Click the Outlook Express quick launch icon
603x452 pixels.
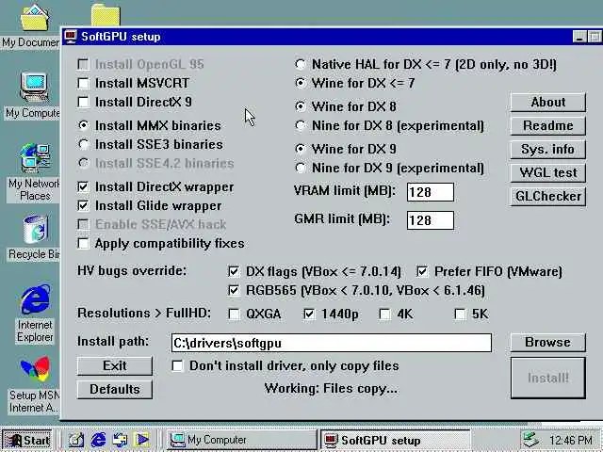click(x=120, y=440)
